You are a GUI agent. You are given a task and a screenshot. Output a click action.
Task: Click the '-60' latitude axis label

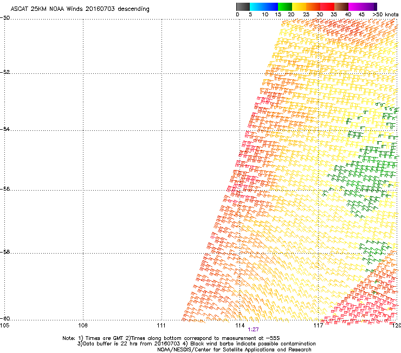click(x=5, y=318)
